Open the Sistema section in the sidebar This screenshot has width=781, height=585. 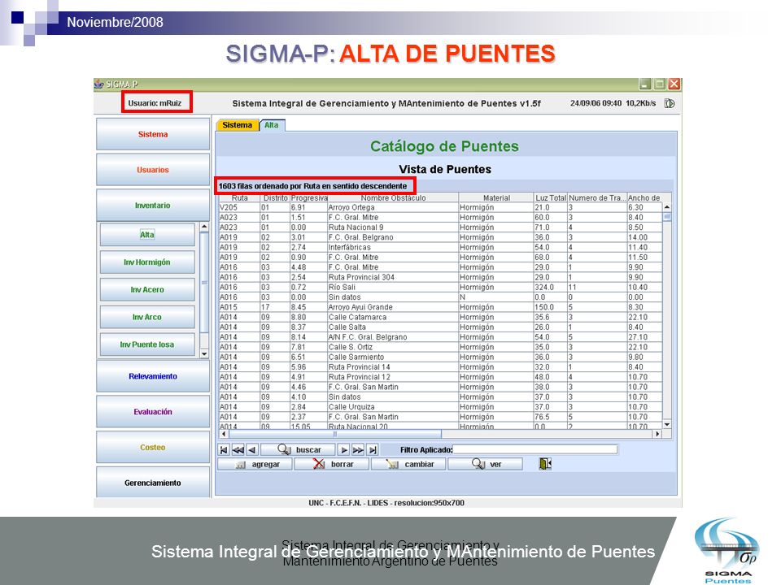pos(153,134)
